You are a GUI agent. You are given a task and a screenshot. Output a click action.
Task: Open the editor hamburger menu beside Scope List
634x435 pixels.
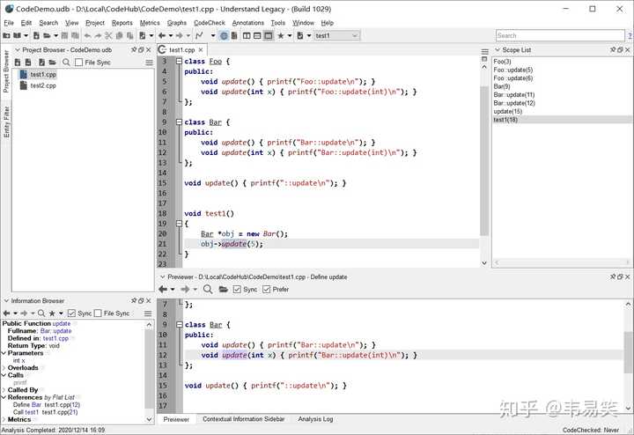[x=485, y=52]
